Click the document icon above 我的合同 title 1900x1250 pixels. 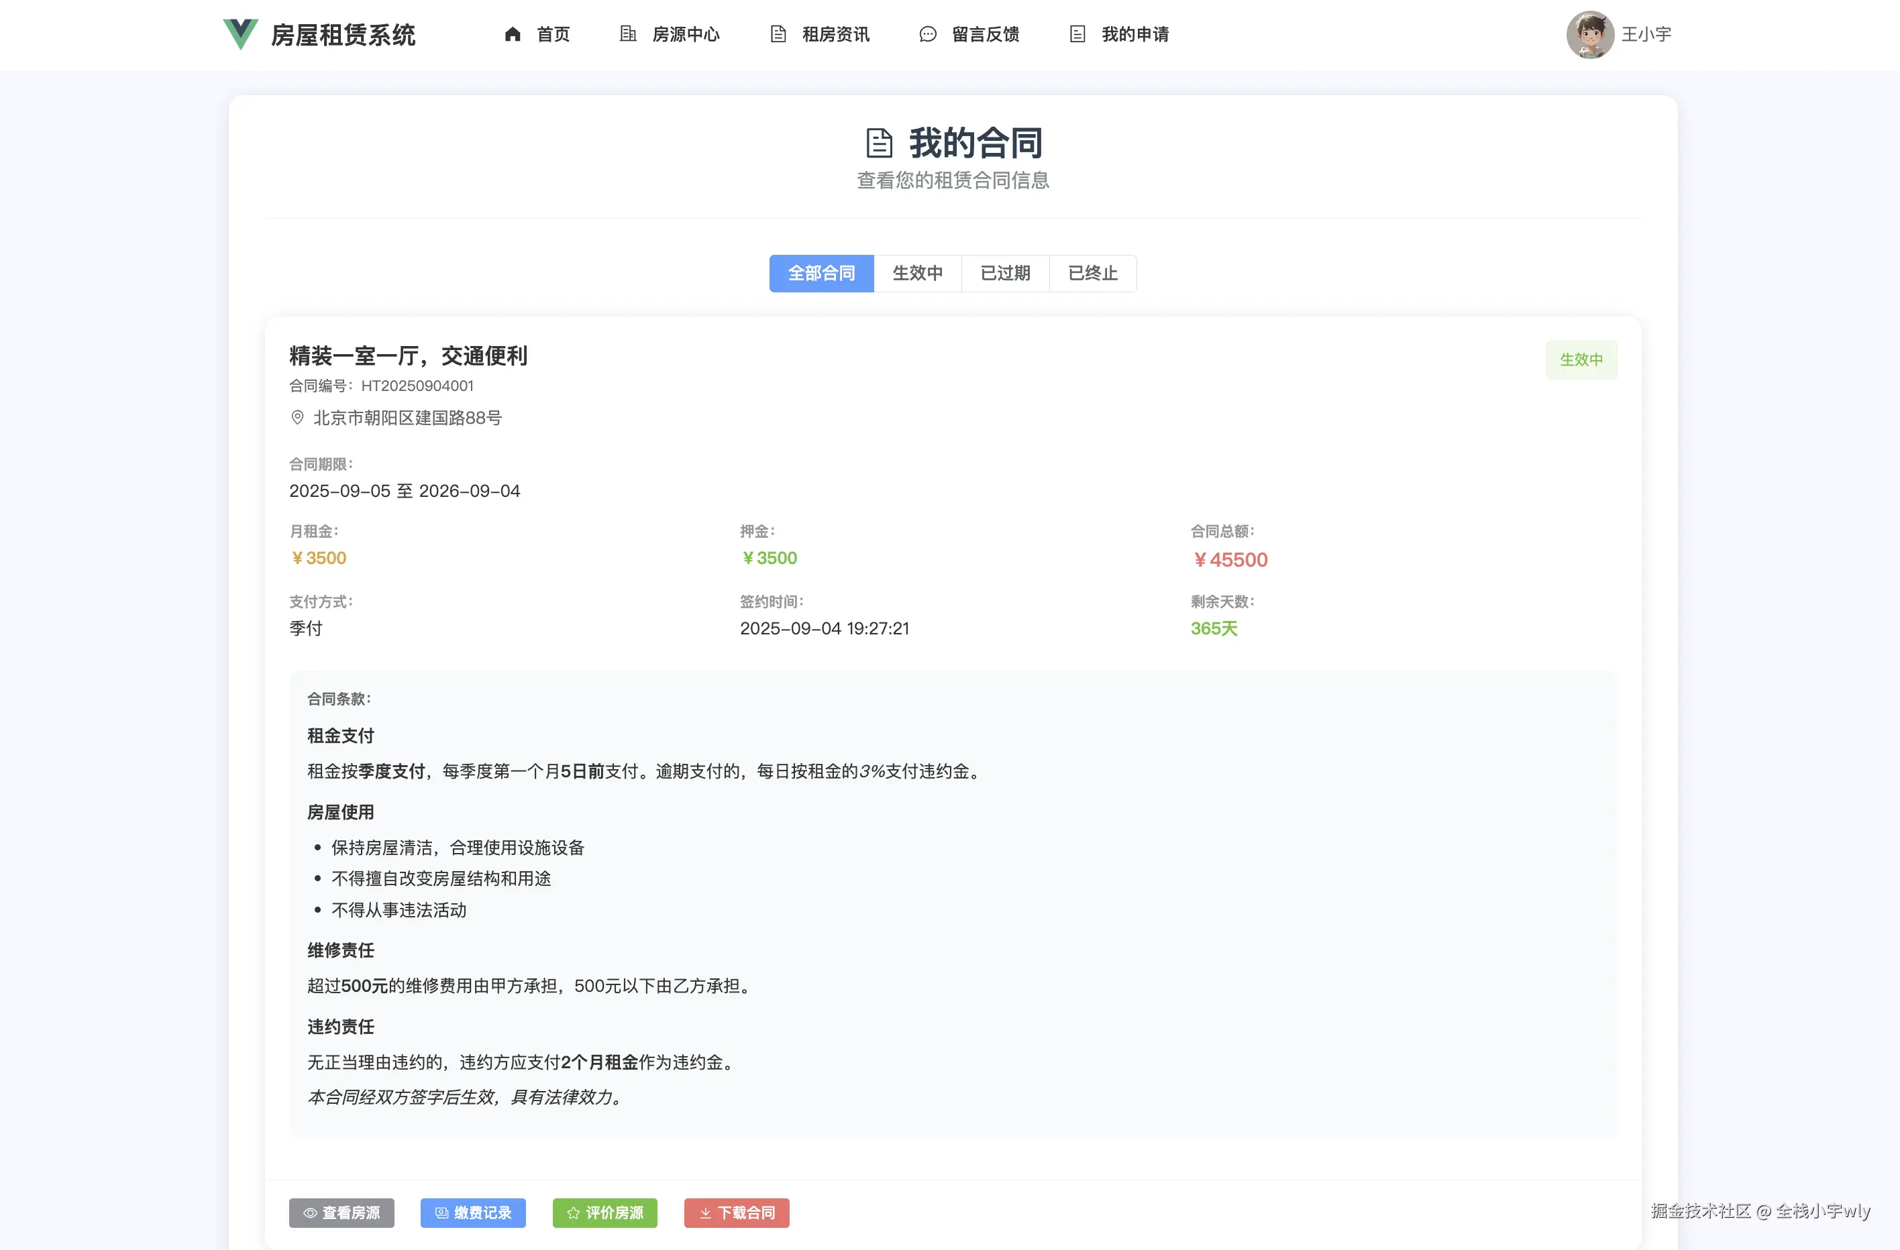(x=878, y=142)
